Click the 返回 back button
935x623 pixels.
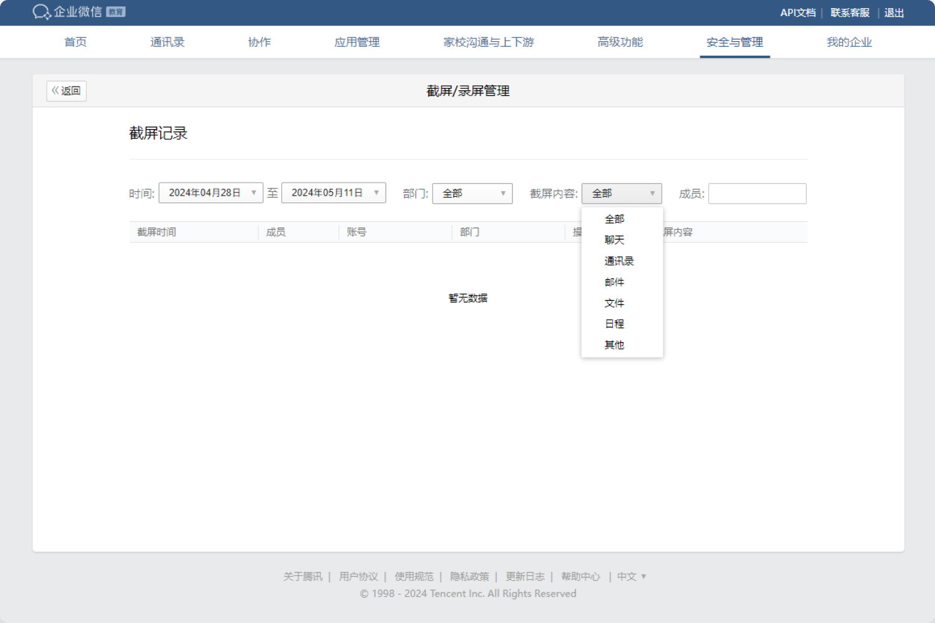click(67, 91)
